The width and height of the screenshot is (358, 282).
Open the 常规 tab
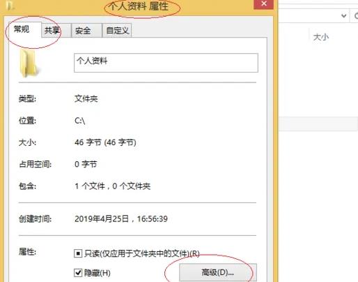24,29
